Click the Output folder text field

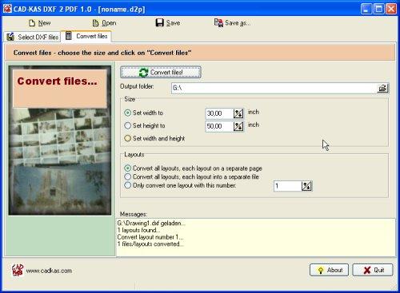click(274, 88)
